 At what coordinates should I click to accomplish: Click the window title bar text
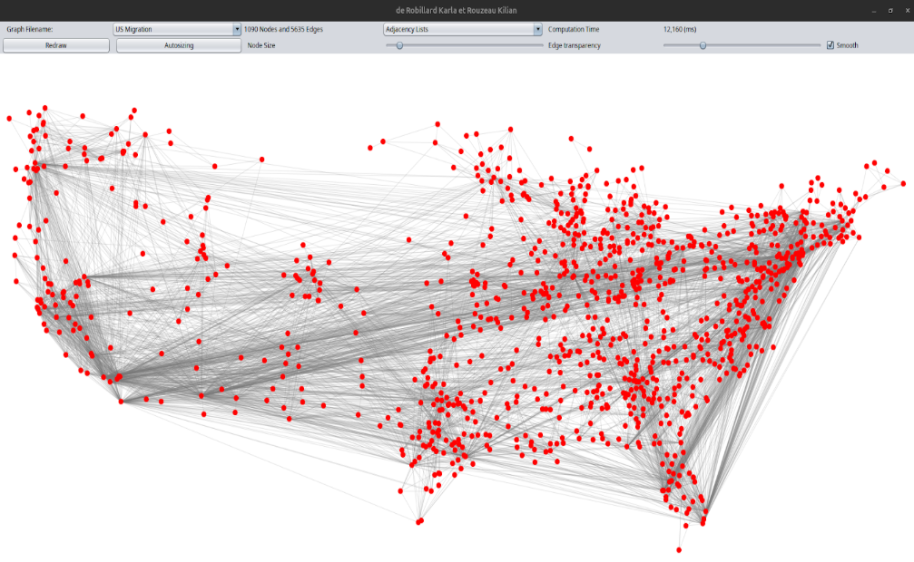click(457, 10)
